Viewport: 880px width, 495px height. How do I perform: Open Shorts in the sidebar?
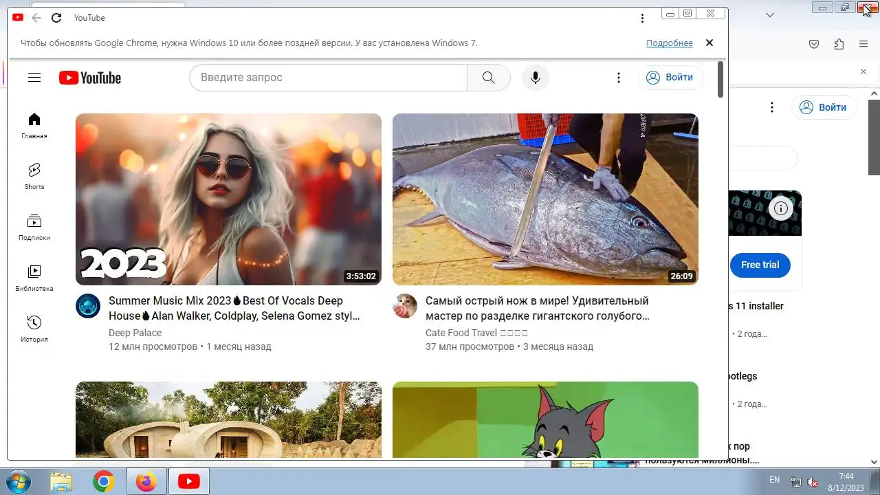click(x=34, y=177)
